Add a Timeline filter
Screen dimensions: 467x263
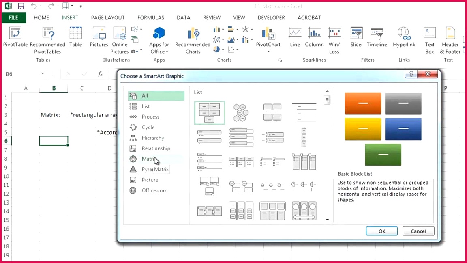coord(377,37)
